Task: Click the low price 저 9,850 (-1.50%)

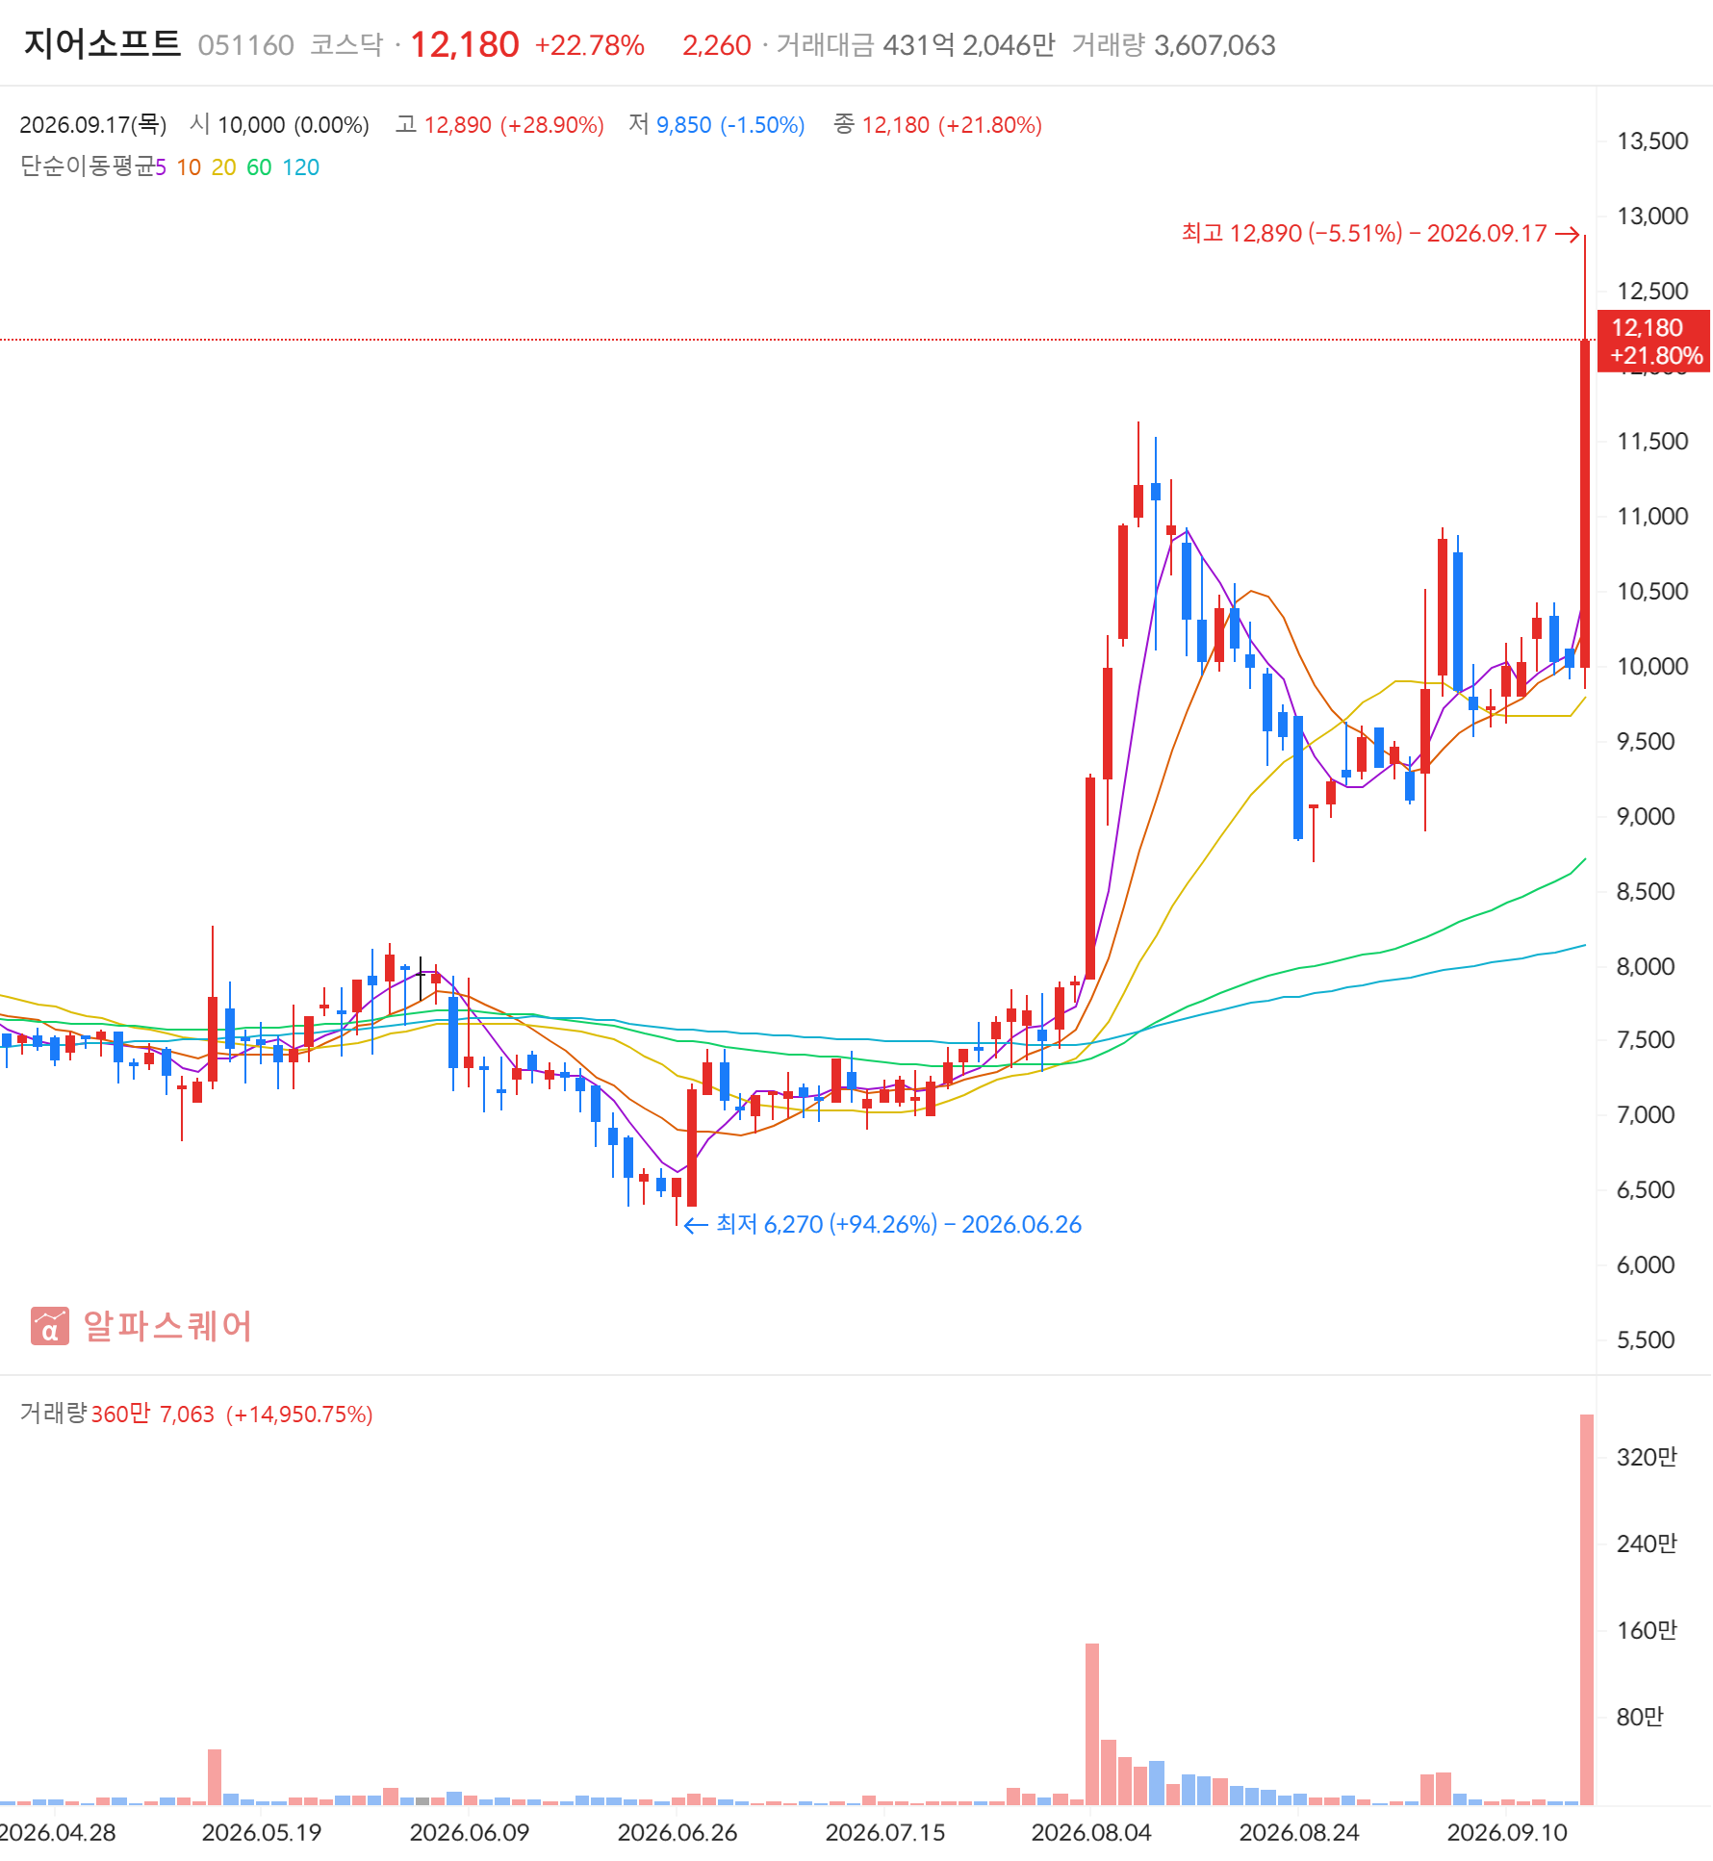Action: tap(717, 125)
